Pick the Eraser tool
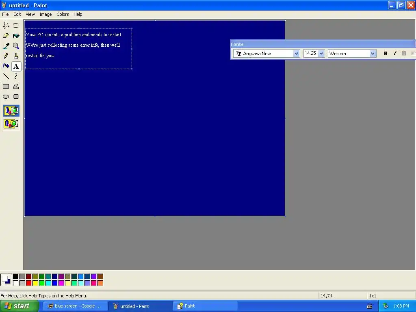The height and width of the screenshot is (312, 416). pyautogui.click(x=6, y=36)
